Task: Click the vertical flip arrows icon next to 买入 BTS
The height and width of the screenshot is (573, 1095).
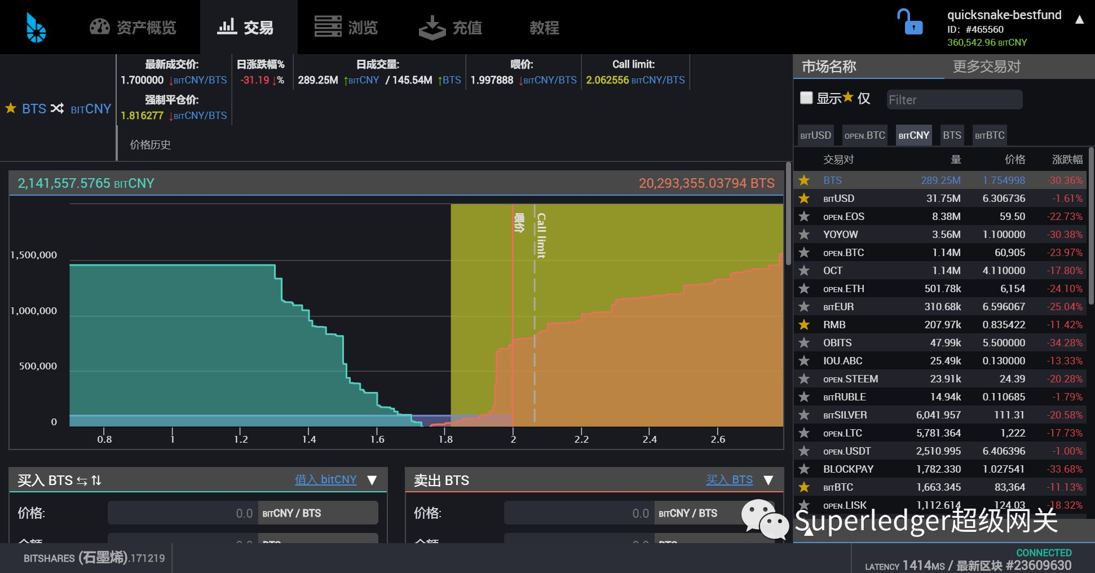Action: (x=96, y=480)
